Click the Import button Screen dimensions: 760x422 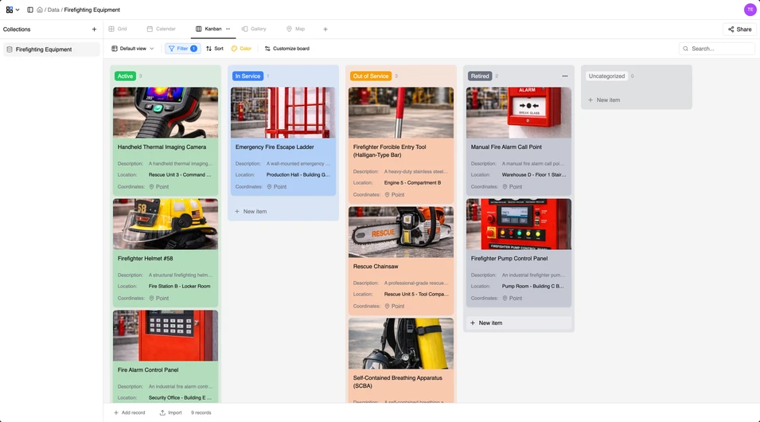click(x=170, y=412)
